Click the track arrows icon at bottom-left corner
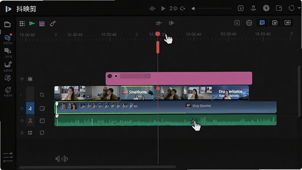Viewport: 302px width, 170px height. click(x=8, y=157)
